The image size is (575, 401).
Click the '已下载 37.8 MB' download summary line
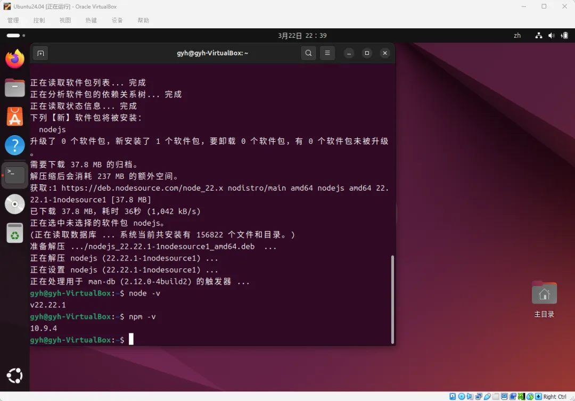[115, 211]
